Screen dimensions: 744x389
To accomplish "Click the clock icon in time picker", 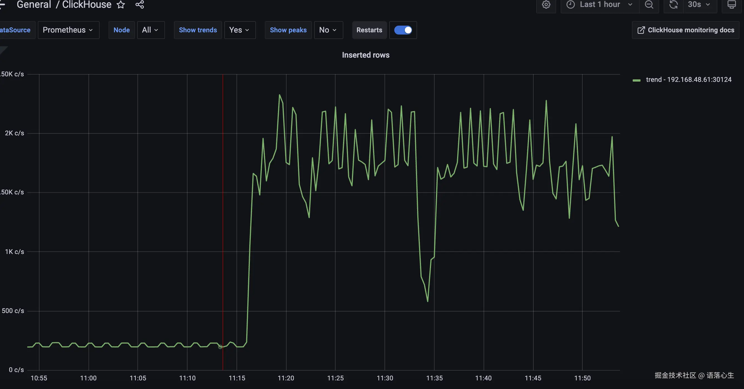I will pyautogui.click(x=570, y=5).
